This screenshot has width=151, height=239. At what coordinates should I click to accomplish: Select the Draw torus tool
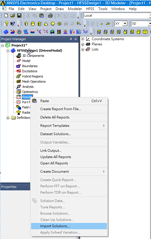(59, 24)
